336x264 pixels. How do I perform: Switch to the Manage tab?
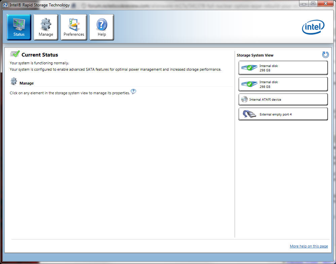tap(46, 27)
